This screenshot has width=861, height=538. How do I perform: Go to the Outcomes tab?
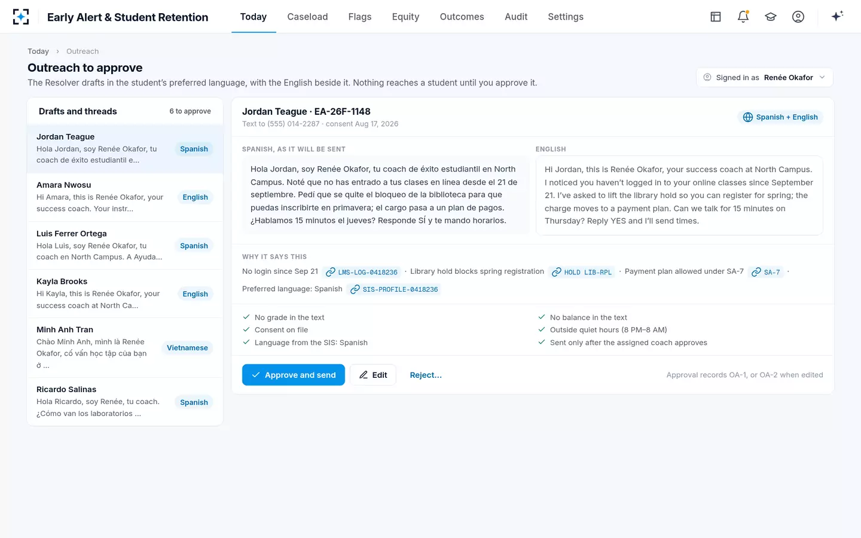pyautogui.click(x=462, y=17)
